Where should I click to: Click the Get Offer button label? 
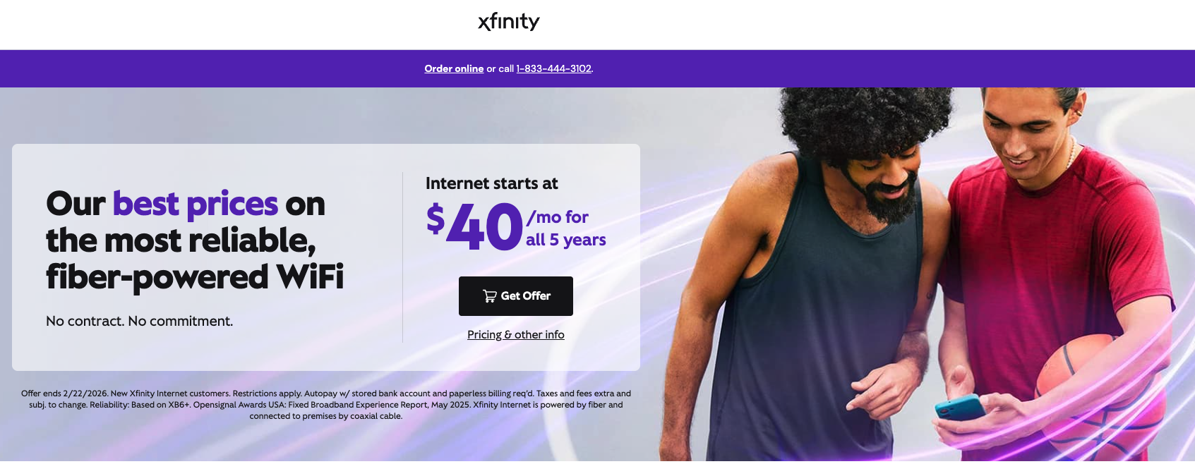(526, 296)
